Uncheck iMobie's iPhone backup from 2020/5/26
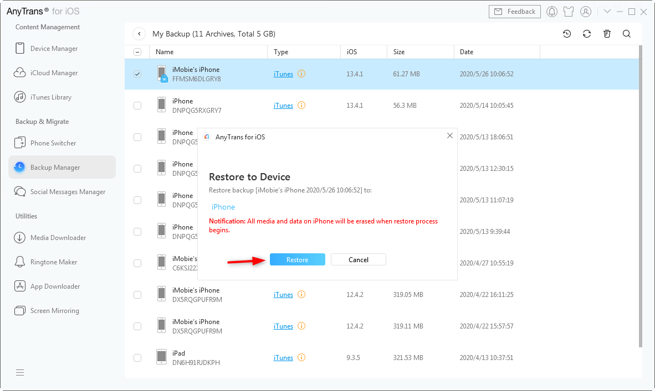655x391 pixels. click(137, 74)
